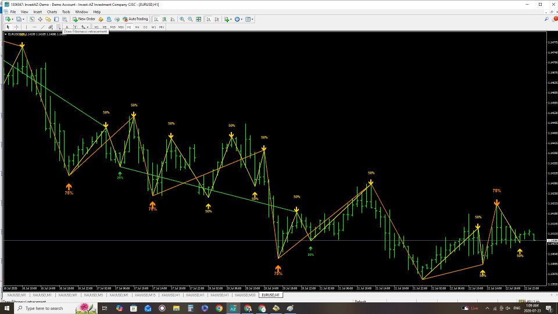The image size is (558, 314).
Task: Open the Tools menu
Action: [66, 12]
